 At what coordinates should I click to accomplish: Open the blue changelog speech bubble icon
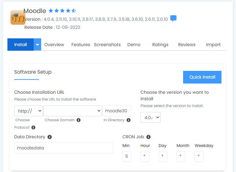174,19
